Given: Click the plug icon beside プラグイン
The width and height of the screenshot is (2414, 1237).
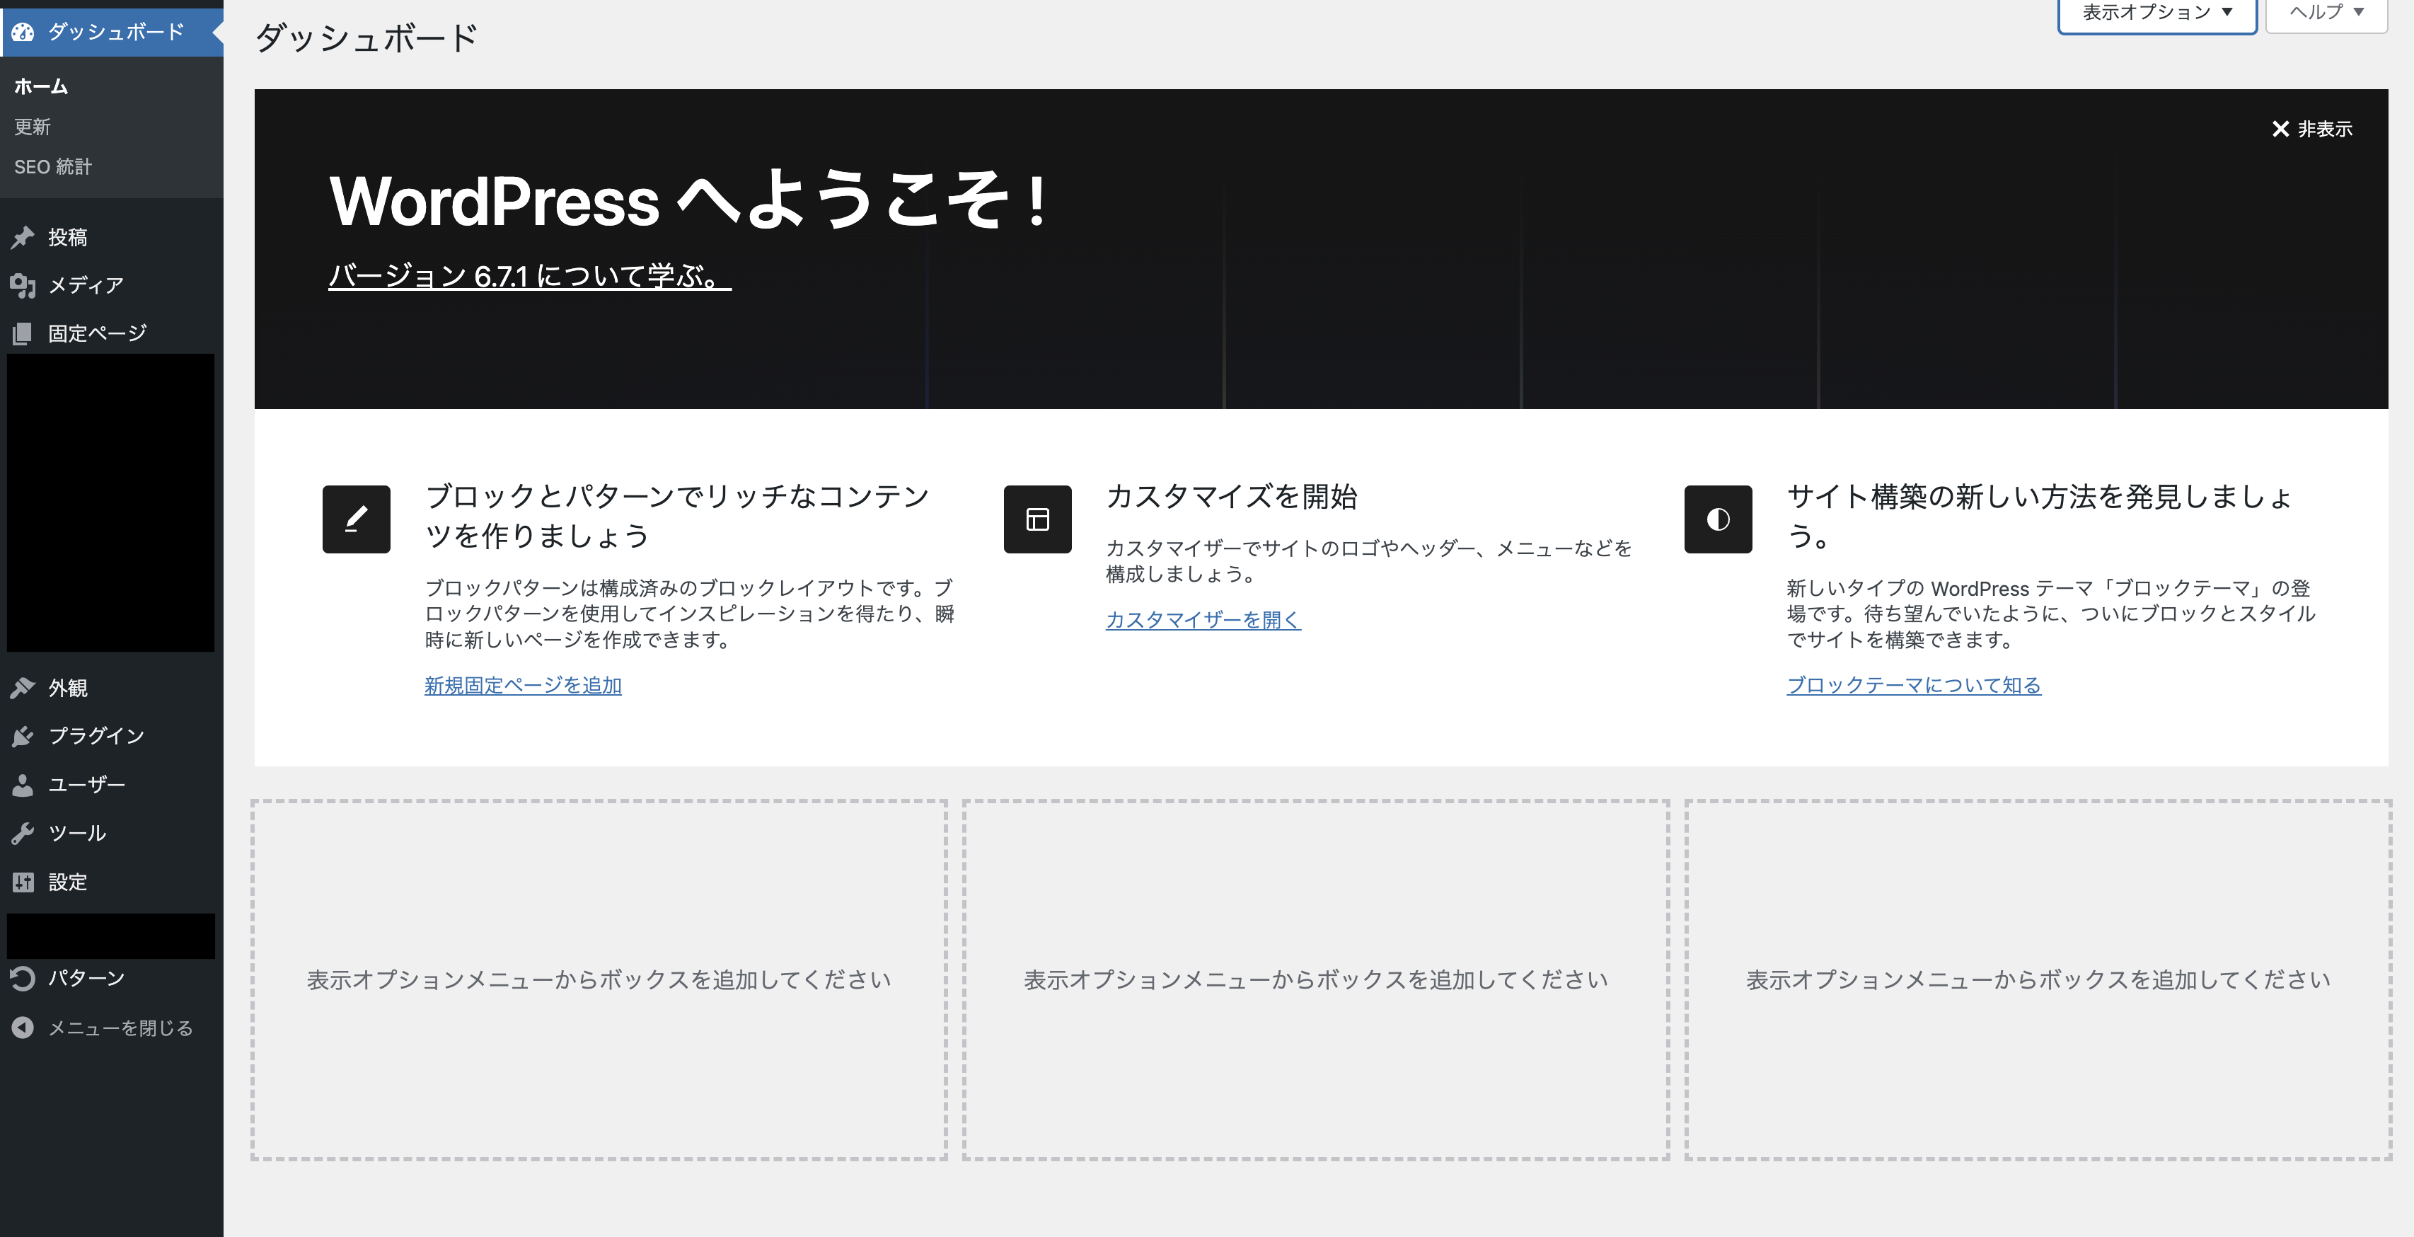Looking at the screenshot, I should point(23,736).
